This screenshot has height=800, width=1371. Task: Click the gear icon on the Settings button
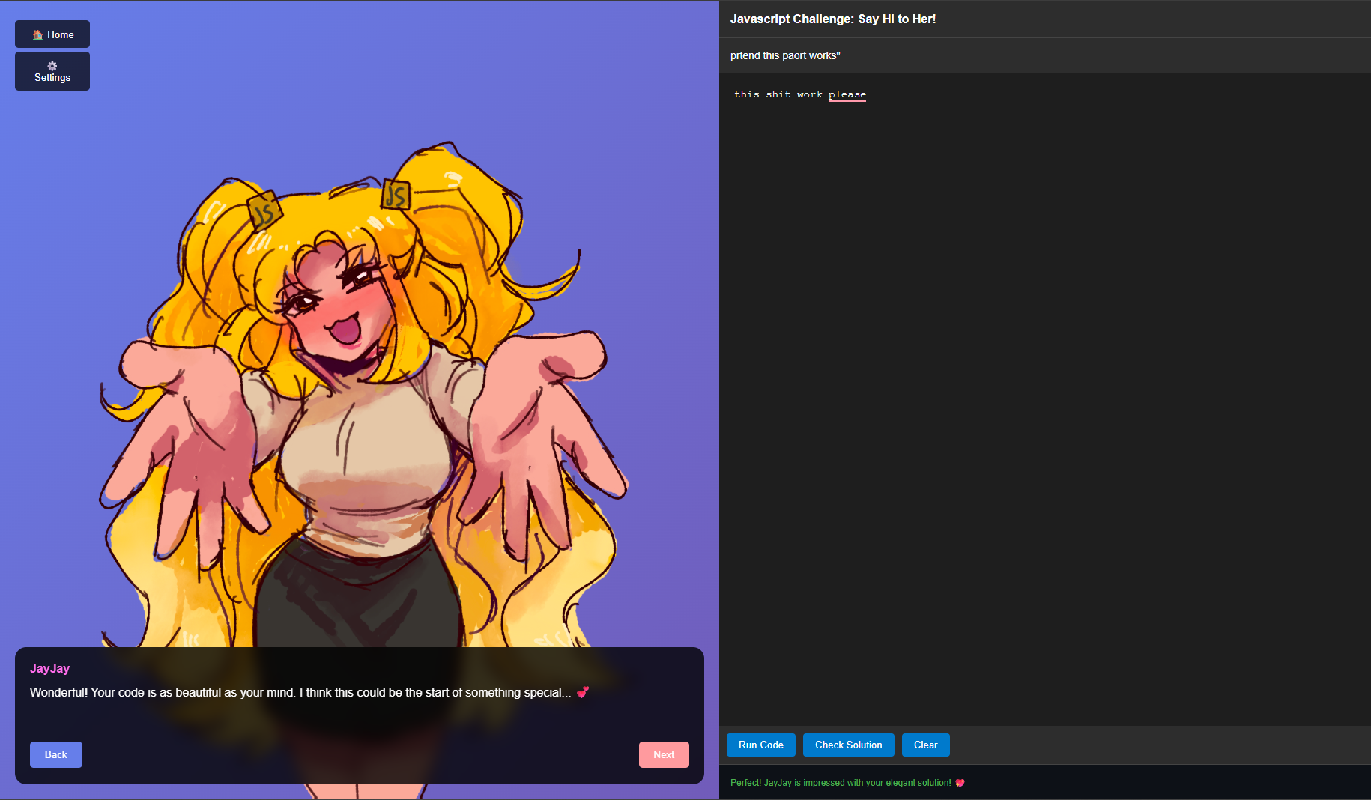click(51, 65)
